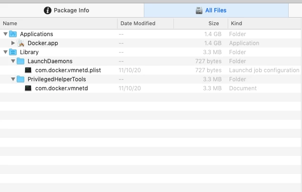Click the 1.4 GB size of Docker.app
The width and height of the screenshot is (302, 192).
pyautogui.click(x=213, y=43)
